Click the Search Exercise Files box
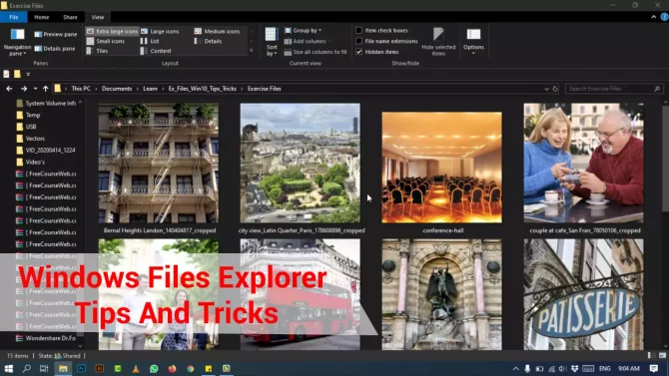 pyautogui.click(x=614, y=89)
